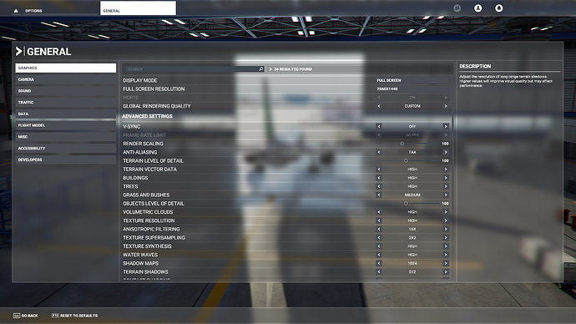The image size is (576, 324).
Task: Raise Terrain Vector Data setting
Action: click(446, 170)
